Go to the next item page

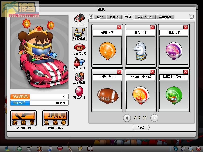(x=154, y=118)
